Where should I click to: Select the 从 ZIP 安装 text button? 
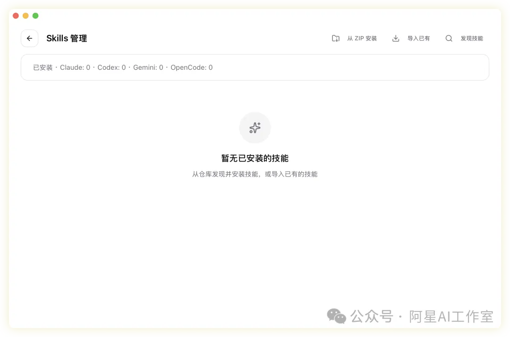(362, 39)
